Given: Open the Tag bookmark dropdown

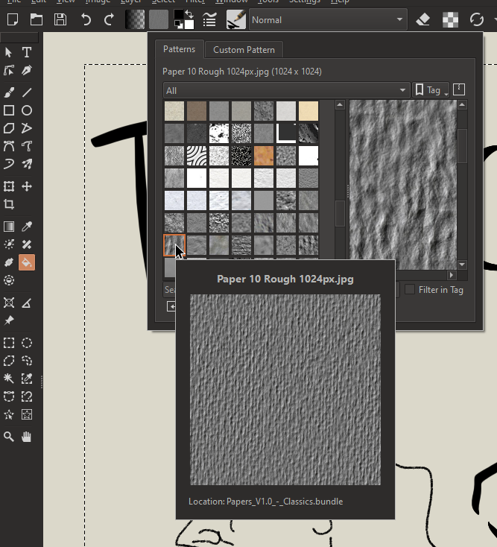Looking at the screenshot, I should (431, 90).
